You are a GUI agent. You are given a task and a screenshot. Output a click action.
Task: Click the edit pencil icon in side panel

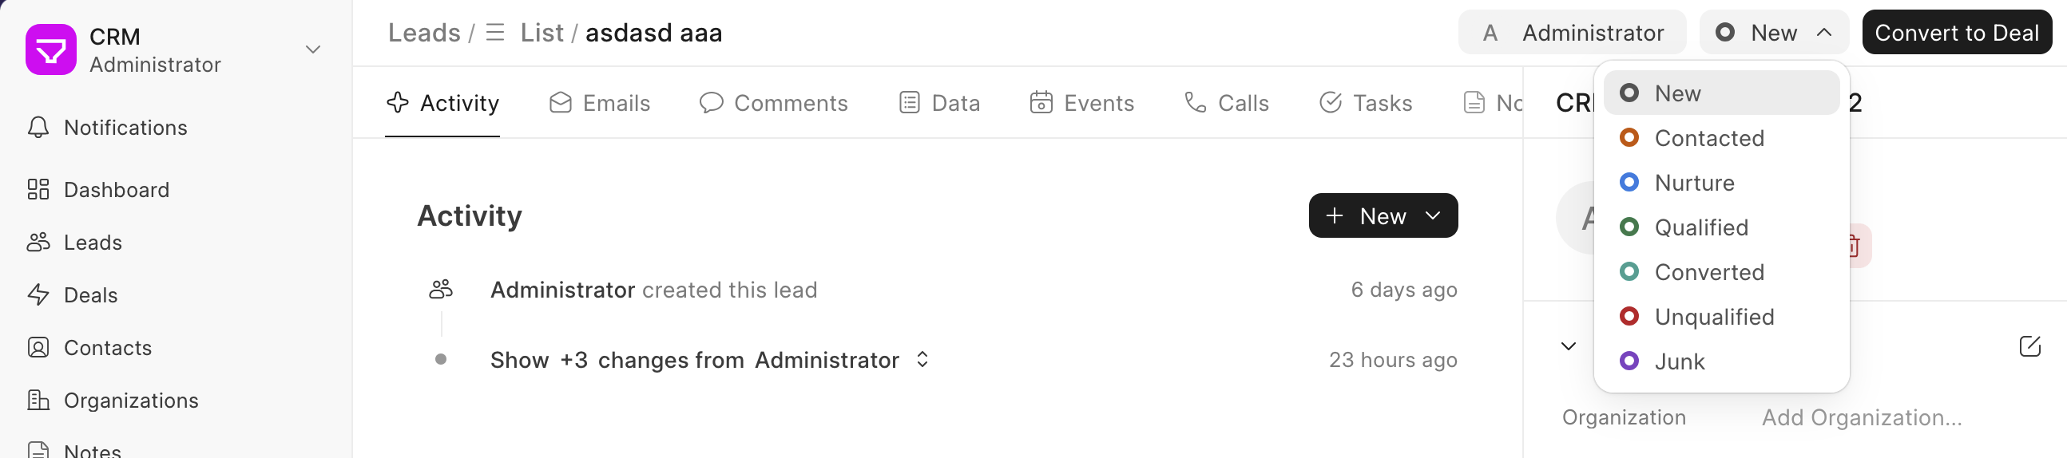click(2029, 346)
